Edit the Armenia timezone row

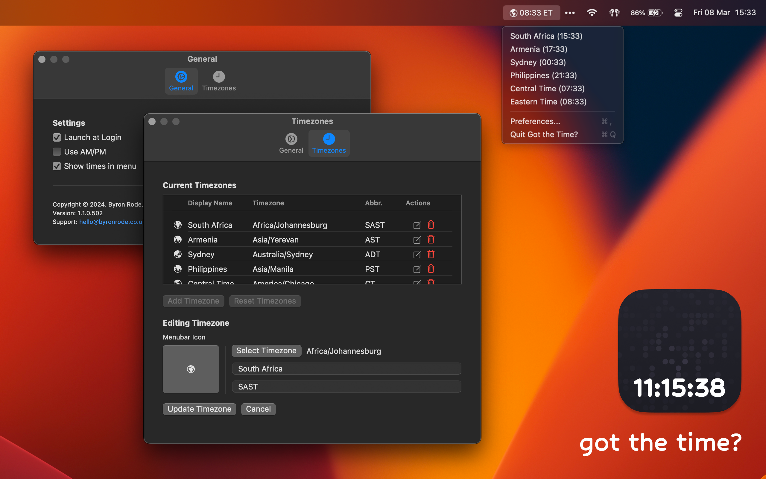coord(417,239)
